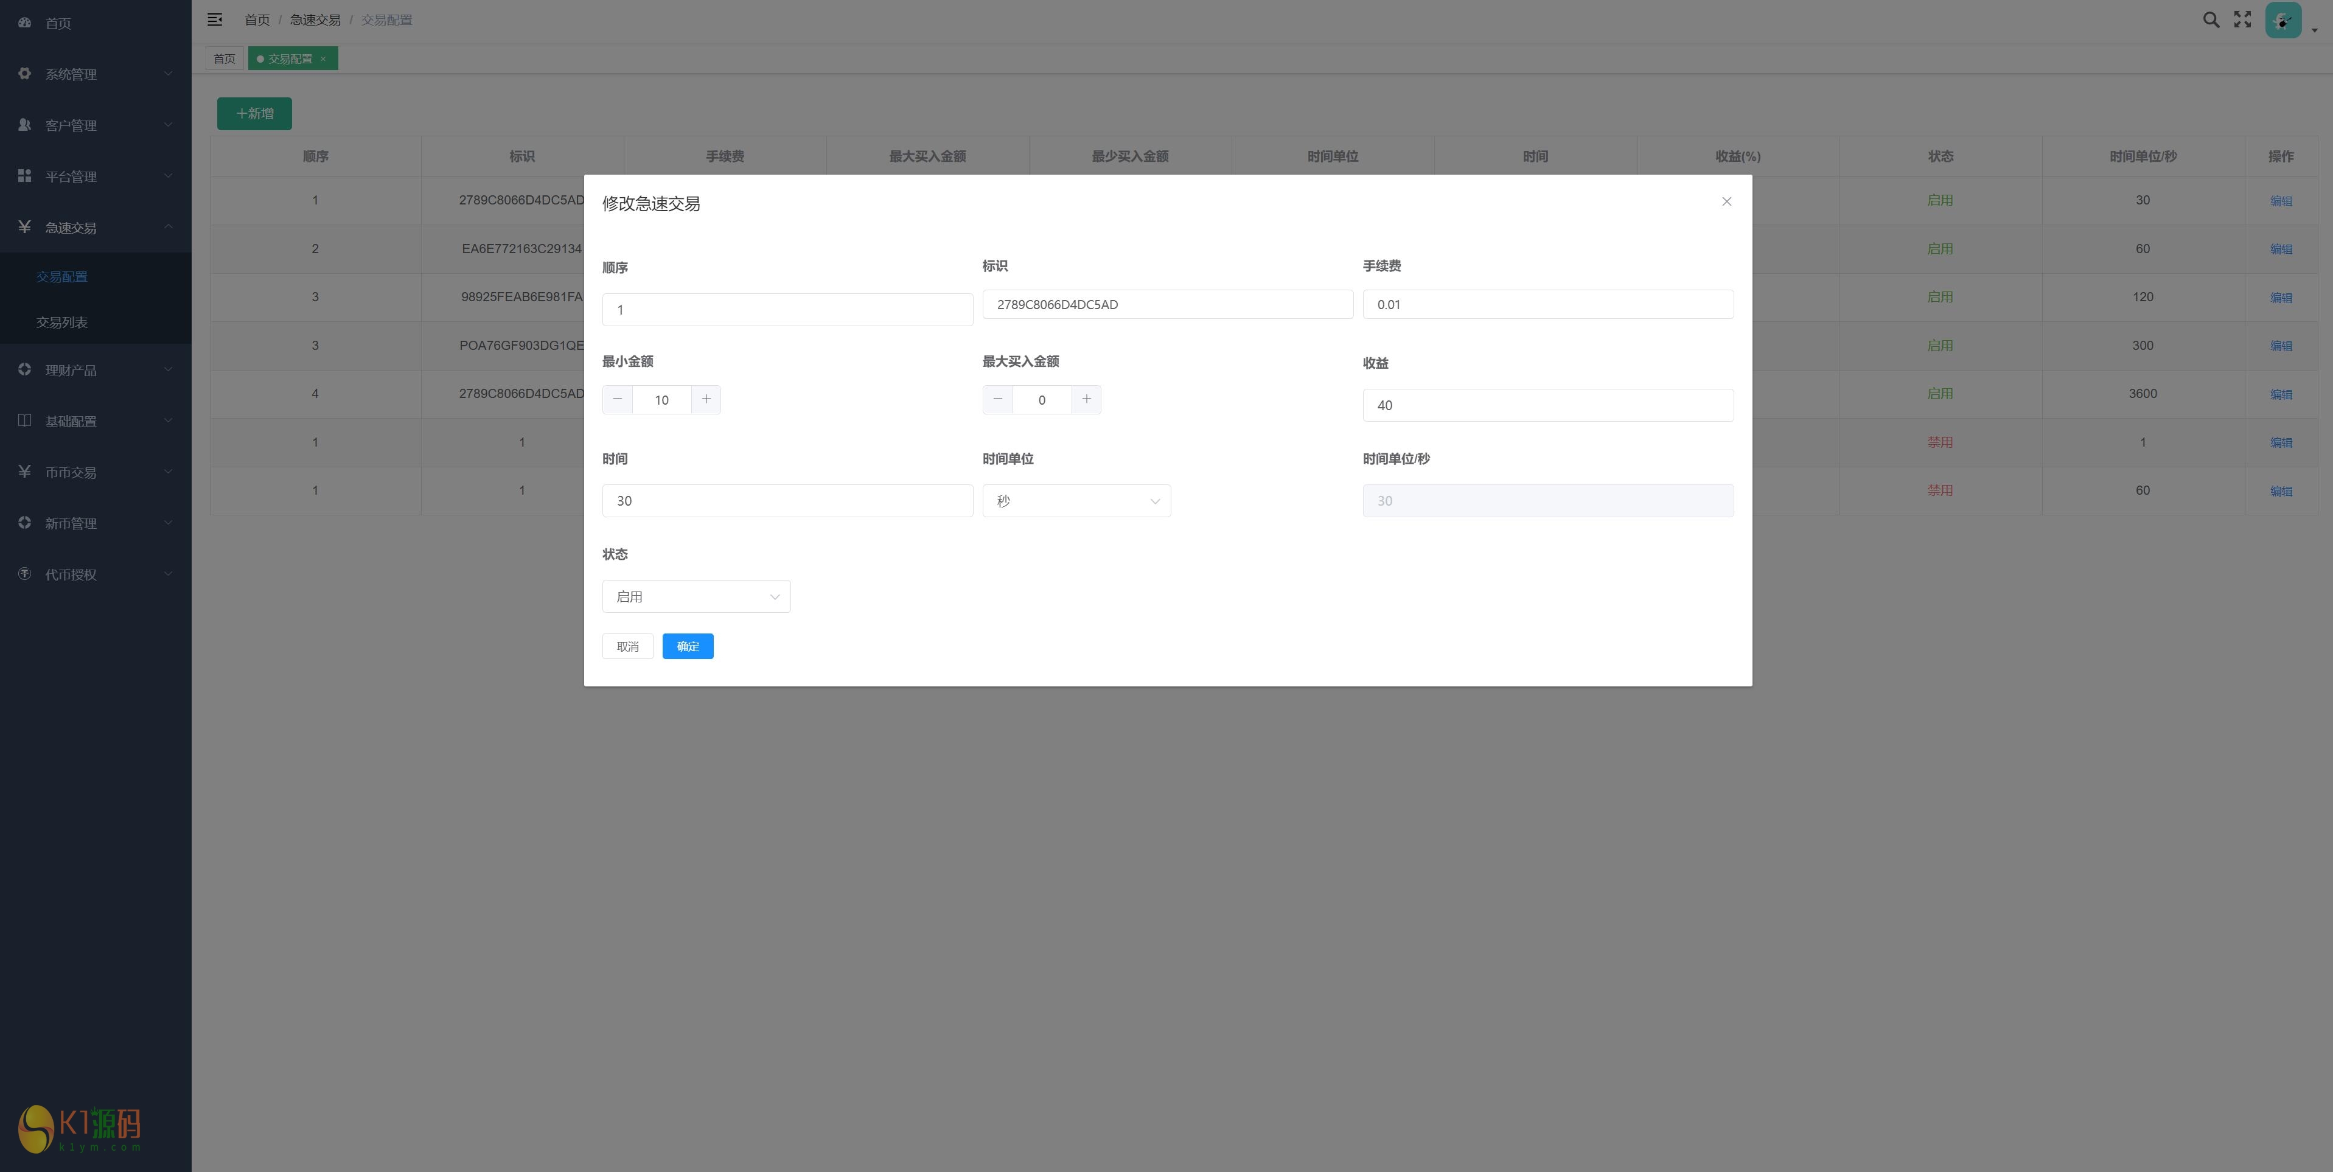Screen dimensions: 2333x1172
Task: Close the 修改急速交易 dialog with X
Action: click(1726, 202)
